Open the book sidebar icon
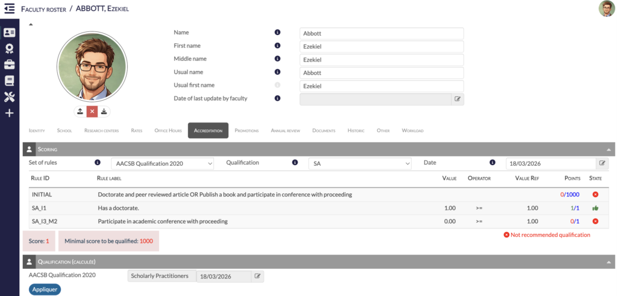Viewport: 617px width, 296px height. coord(9,81)
